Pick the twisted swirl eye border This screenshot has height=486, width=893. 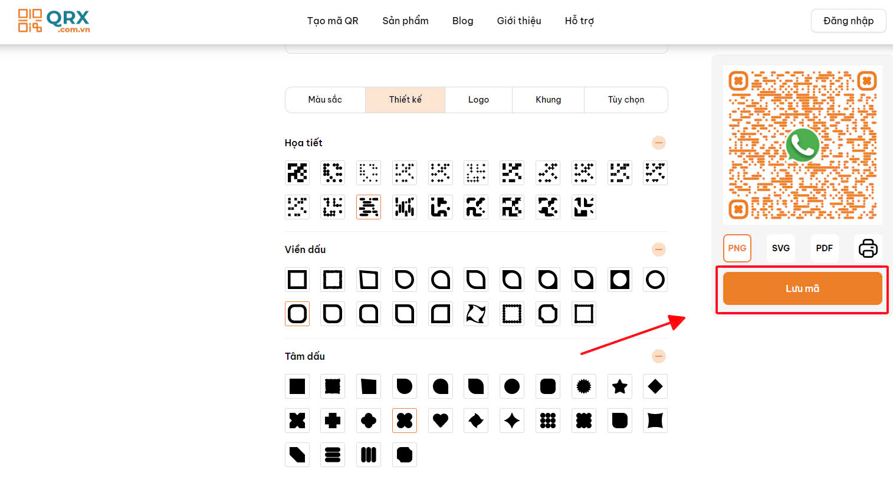476,314
